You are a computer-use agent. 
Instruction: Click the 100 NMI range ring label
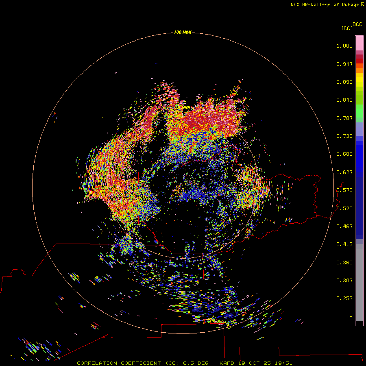tap(183, 32)
